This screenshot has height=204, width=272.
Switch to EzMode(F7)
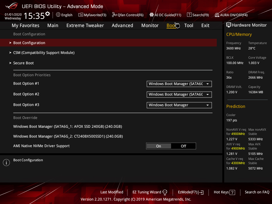188,192
